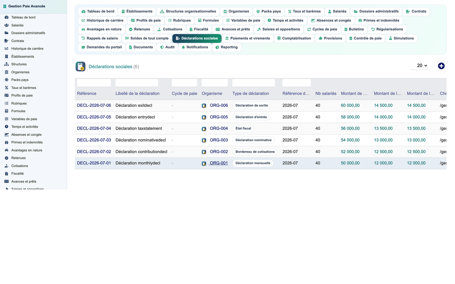Click the Type de déclaration filter field
455x284 pixels.
[x=254, y=83]
